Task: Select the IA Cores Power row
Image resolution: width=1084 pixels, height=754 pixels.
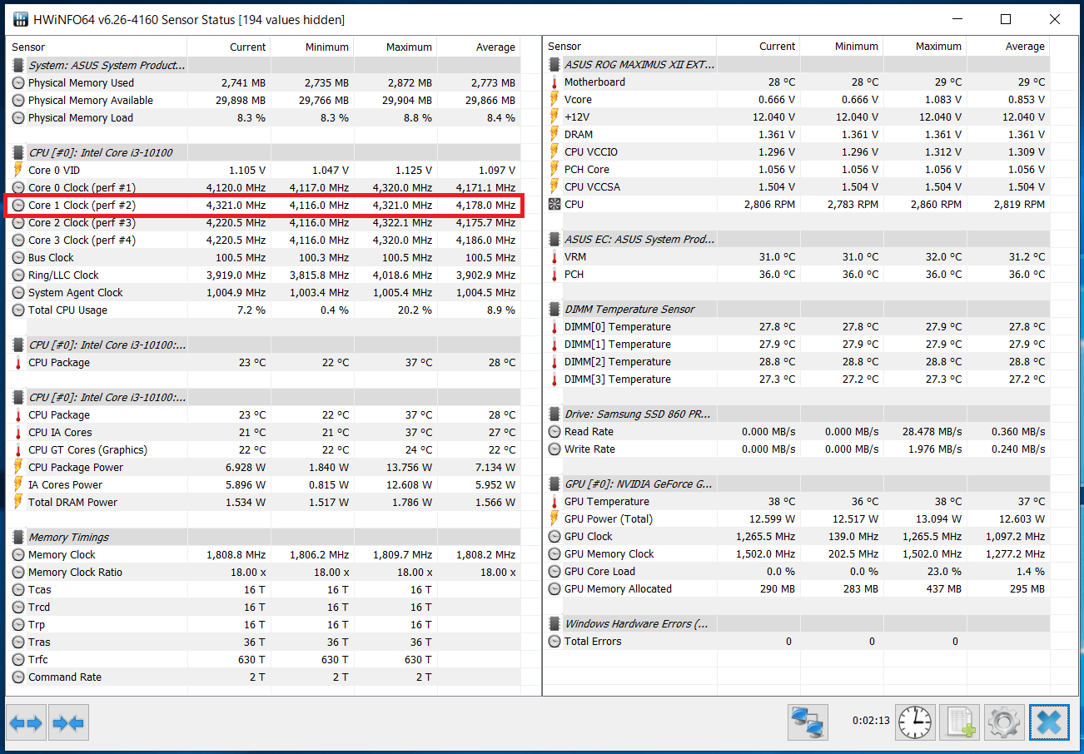Action: [264, 484]
